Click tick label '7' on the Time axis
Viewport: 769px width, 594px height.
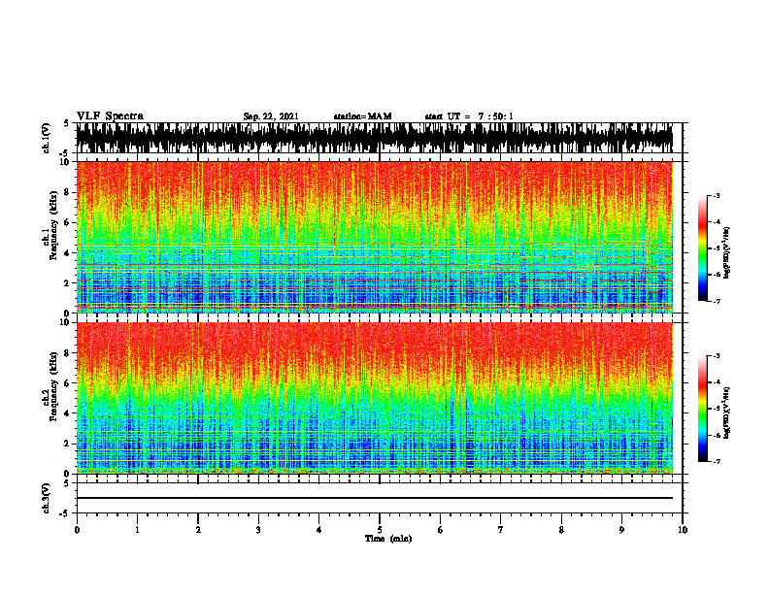point(501,530)
